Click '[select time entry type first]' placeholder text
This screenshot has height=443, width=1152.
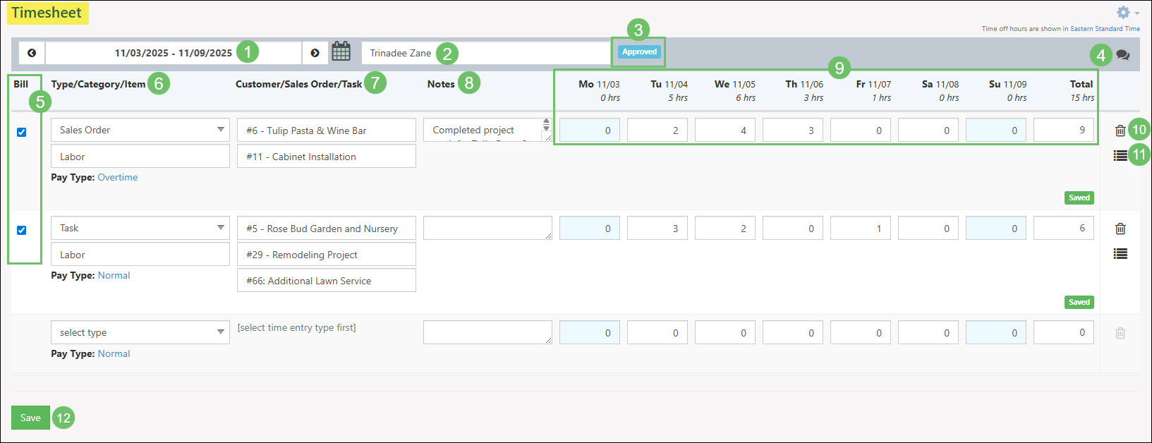pos(296,327)
